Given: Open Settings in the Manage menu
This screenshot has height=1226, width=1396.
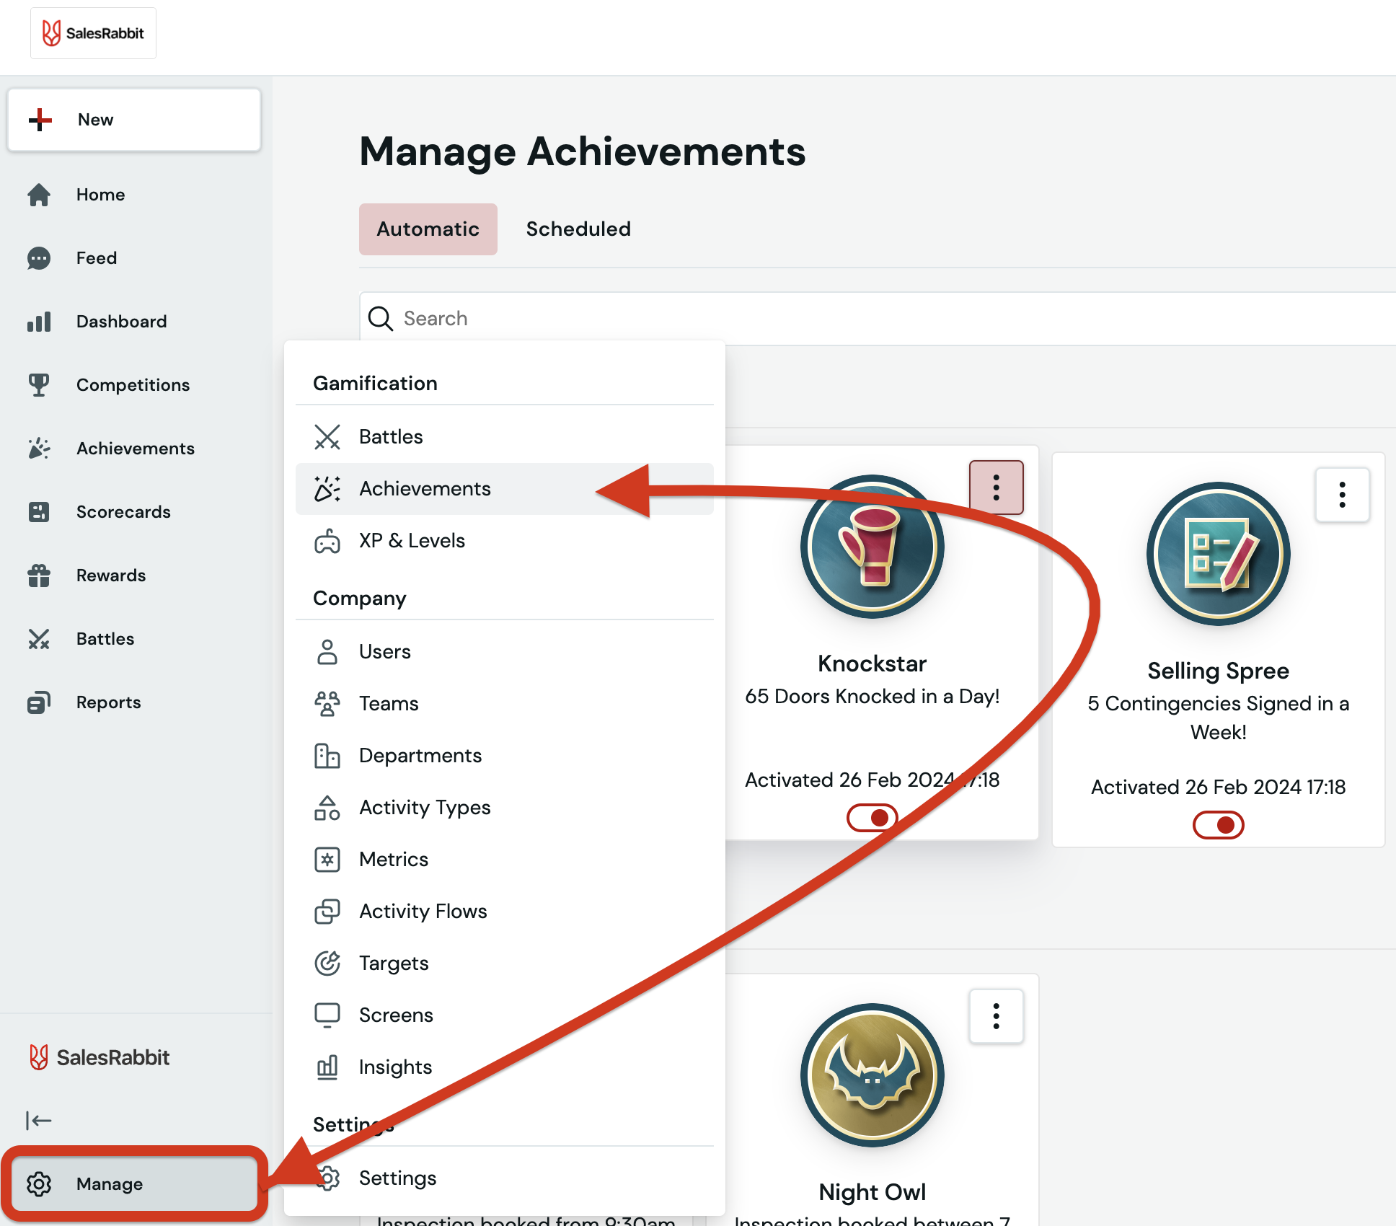Looking at the screenshot, I should tap(505, 1178).
